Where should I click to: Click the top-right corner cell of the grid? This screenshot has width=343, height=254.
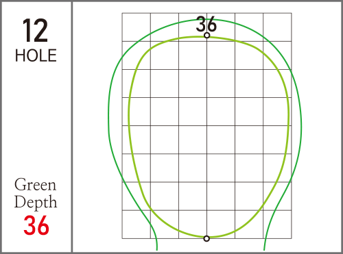coord(277,27)
